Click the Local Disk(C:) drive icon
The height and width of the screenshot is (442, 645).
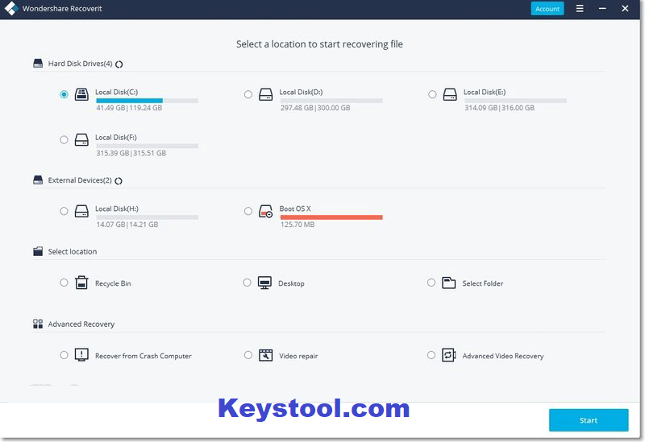pos(81,94)
